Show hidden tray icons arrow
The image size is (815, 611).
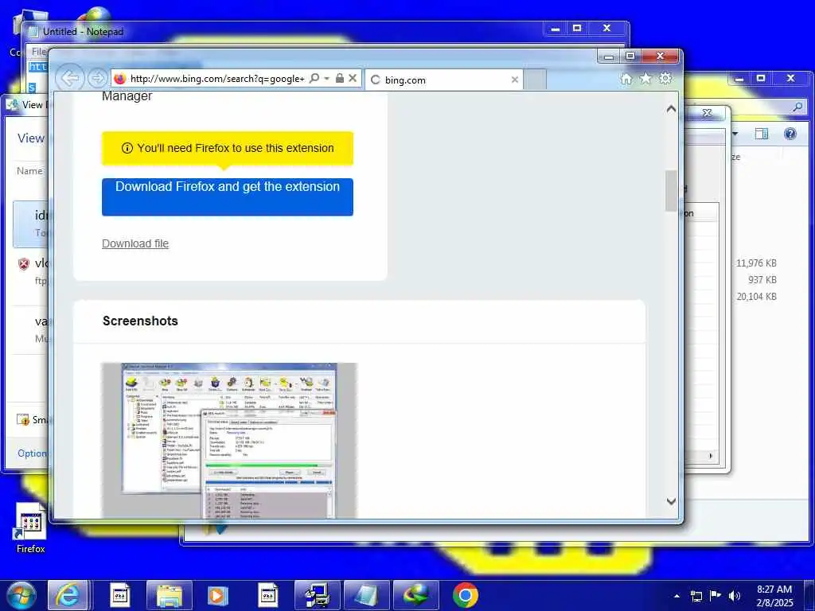pyautogui.click(x=677, y=596)
